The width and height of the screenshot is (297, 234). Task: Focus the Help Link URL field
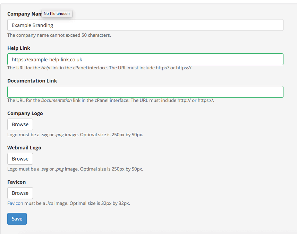coord(145,59)
